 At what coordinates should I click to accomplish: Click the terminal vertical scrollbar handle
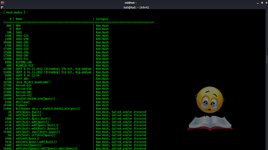point(267,59)
